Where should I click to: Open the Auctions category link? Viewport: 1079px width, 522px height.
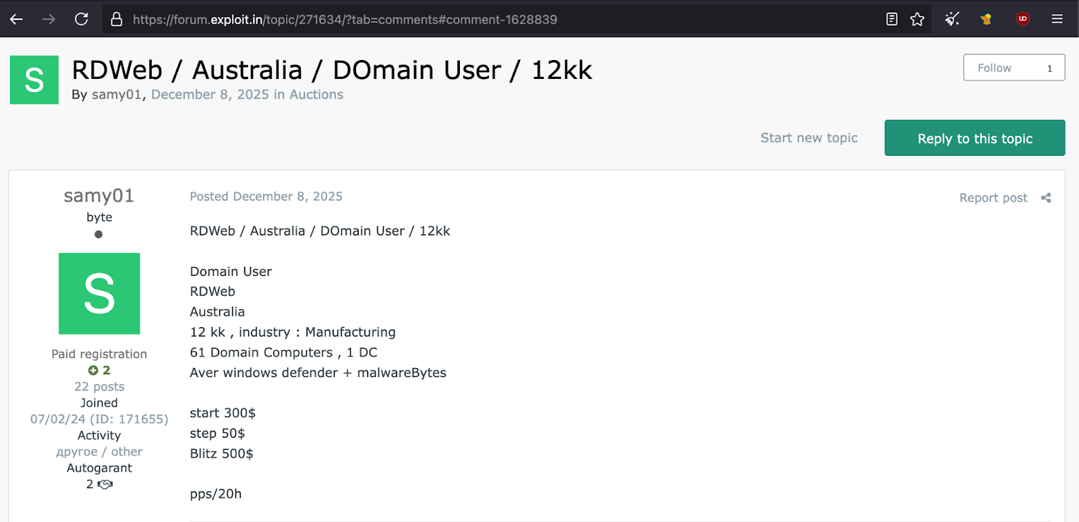[316, 94]
